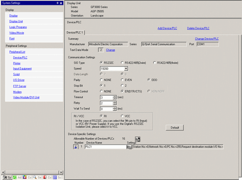Open PLC1 device settings icon

129,147
